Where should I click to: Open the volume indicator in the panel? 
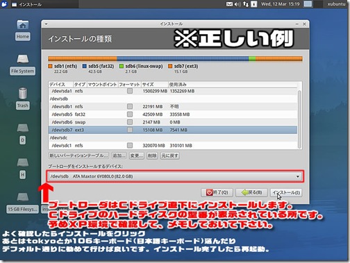(x=237, y=4)
